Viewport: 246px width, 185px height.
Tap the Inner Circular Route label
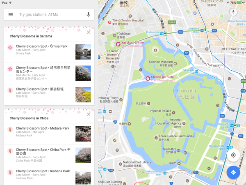203,55
